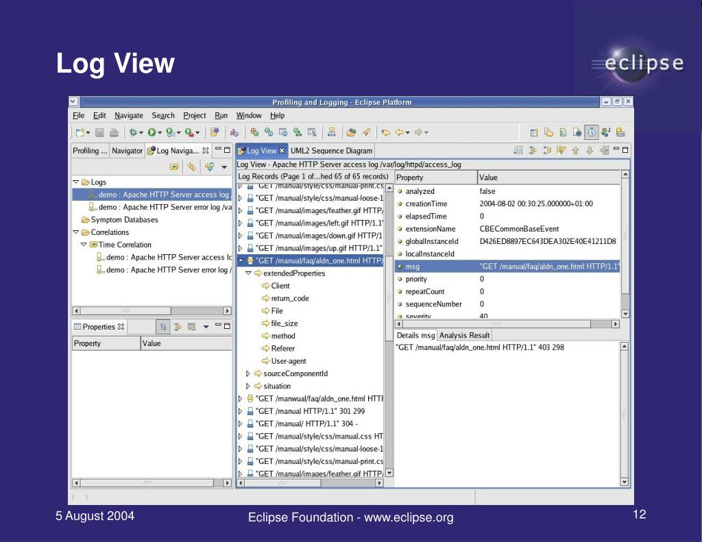Image resolution: width=702 pixels, height=542 pixels.
Task: Click the link-with-editor arrows icon in Log Navigator
Action: [x=192, y=167]
